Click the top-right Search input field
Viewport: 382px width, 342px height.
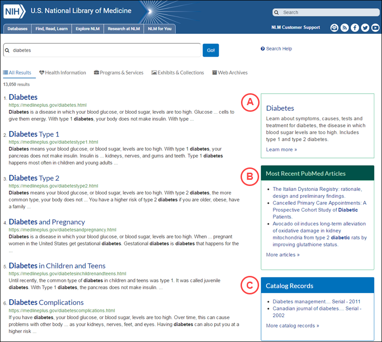point(327,12)
